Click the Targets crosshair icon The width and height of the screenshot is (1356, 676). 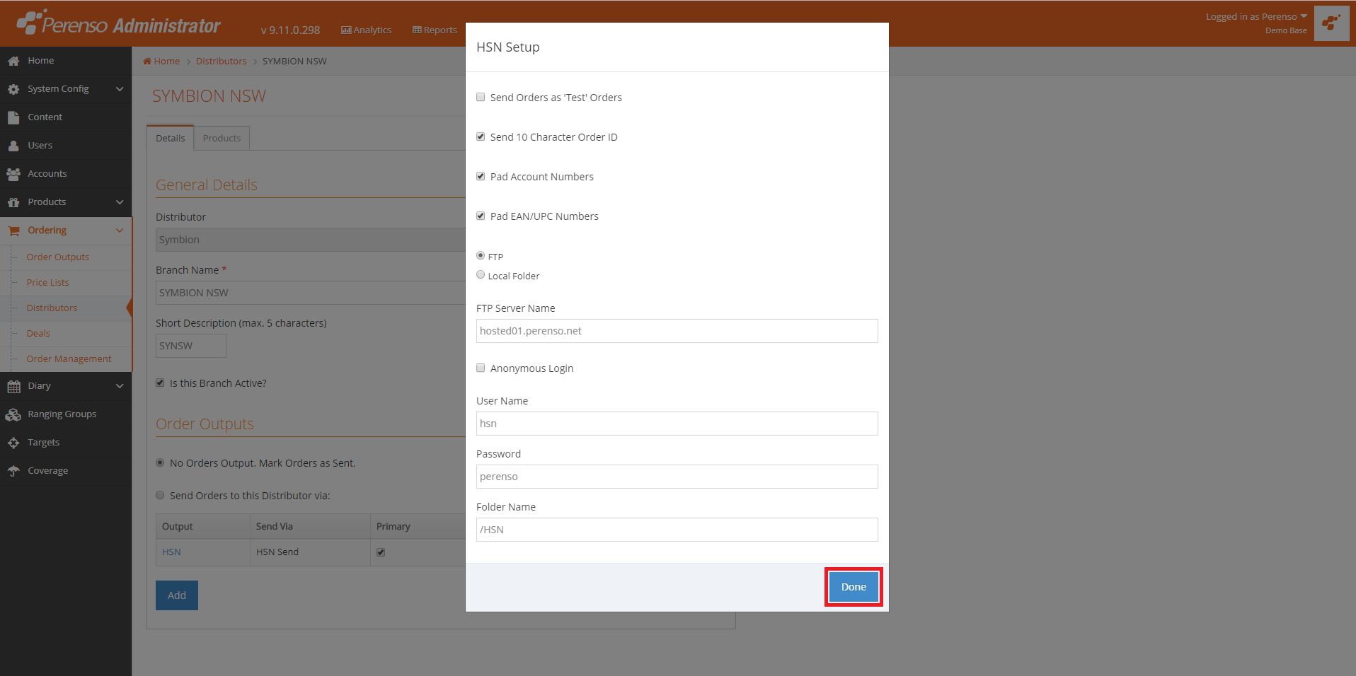point(13,443)
